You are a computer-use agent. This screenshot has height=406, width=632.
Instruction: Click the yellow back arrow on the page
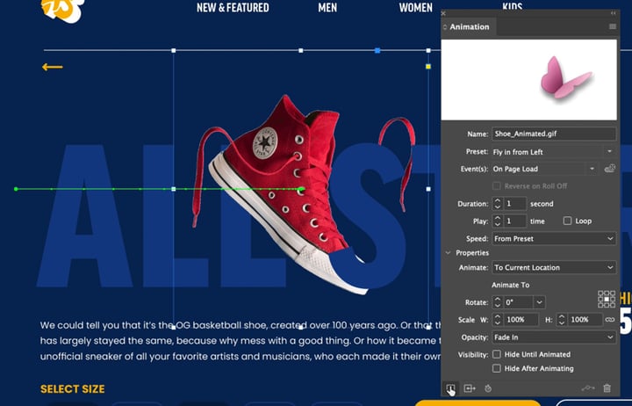point(53,67)
